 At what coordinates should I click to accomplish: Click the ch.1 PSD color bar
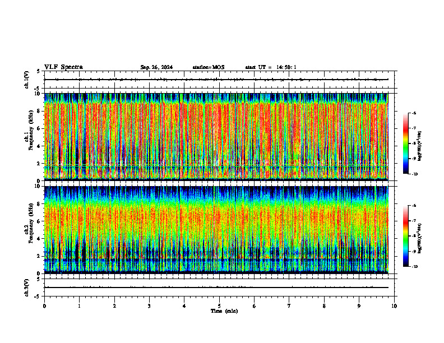(405, 143)
